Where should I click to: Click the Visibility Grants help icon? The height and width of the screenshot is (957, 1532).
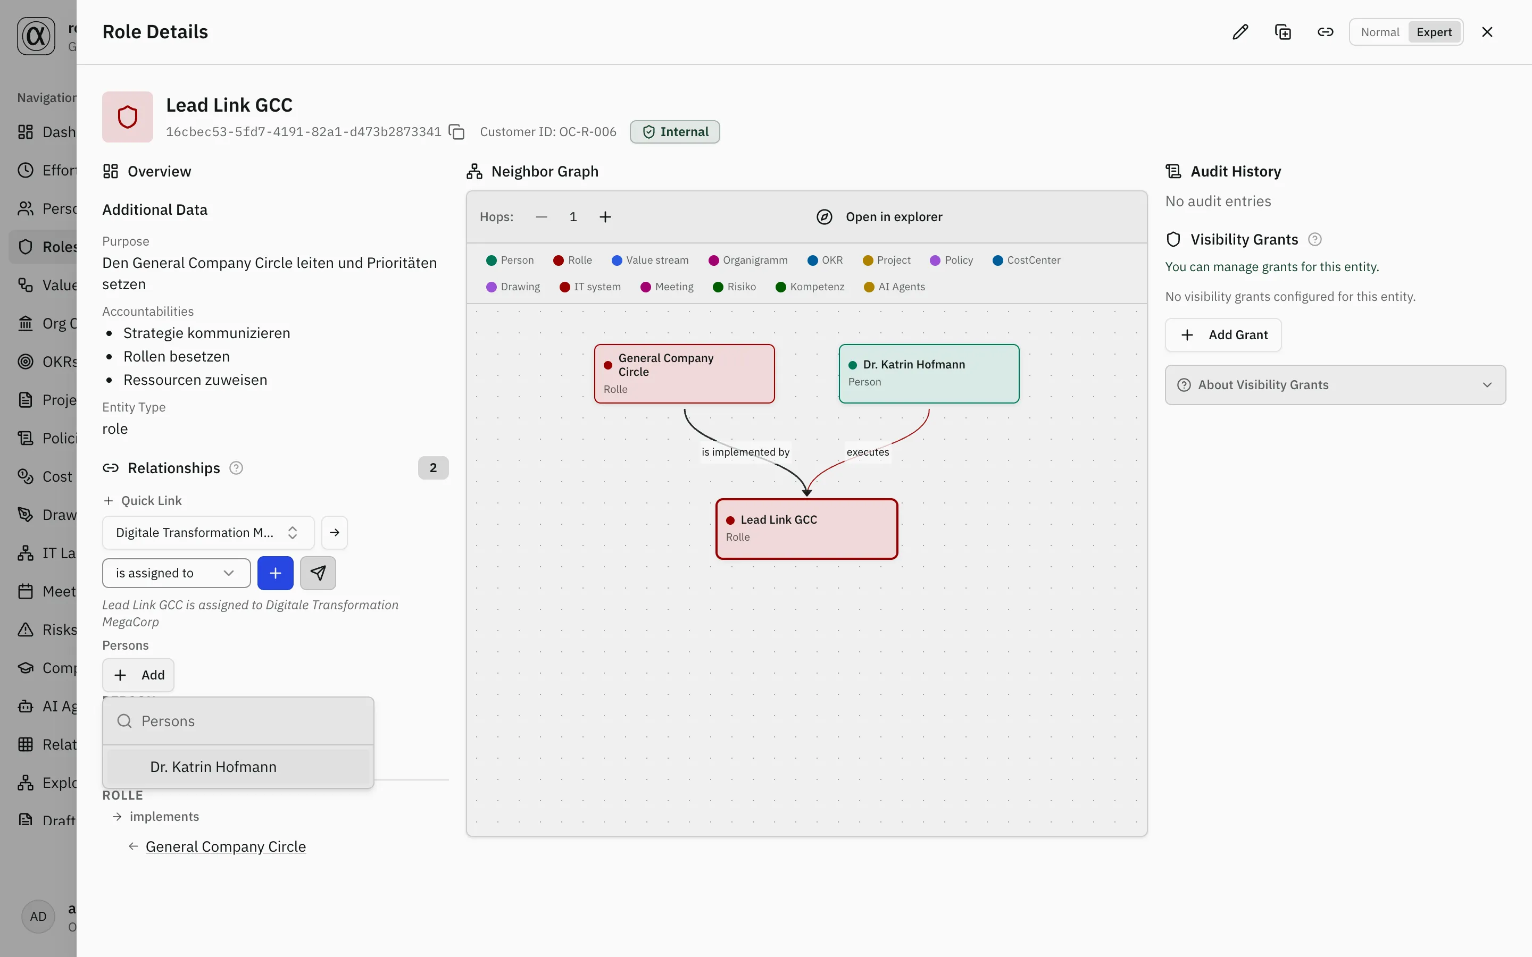click(1315, 239)
